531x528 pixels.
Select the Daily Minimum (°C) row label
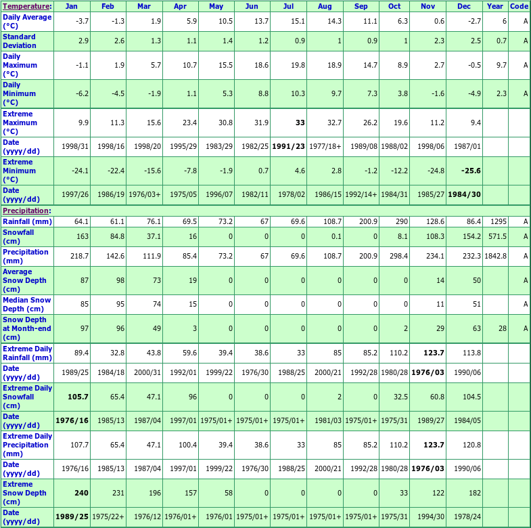point(20,93)
